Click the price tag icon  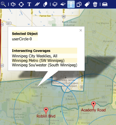87,4
